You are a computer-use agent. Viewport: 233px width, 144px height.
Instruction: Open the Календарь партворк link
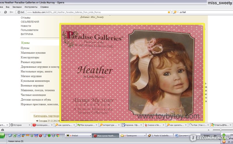click(46, 116)
